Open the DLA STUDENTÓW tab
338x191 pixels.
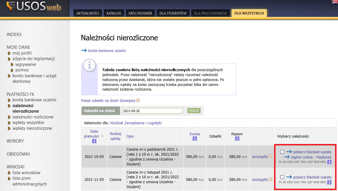click(173, 13)
